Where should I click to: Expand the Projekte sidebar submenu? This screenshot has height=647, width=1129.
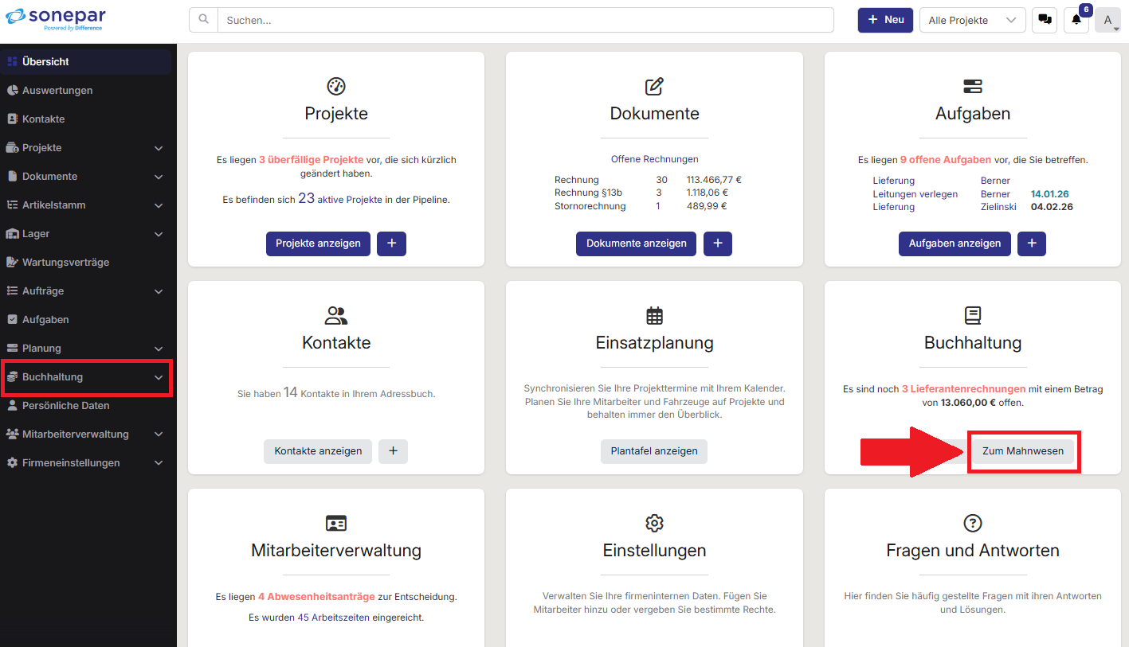tap(159, 148)
